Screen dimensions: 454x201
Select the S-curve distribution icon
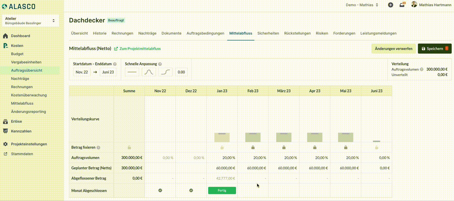point(165,72)
